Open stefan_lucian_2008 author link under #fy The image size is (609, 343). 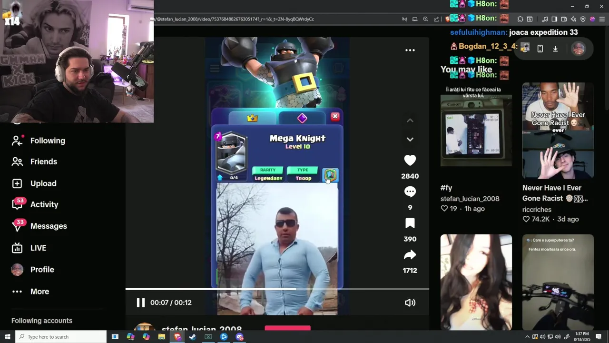tap(470, 199)
